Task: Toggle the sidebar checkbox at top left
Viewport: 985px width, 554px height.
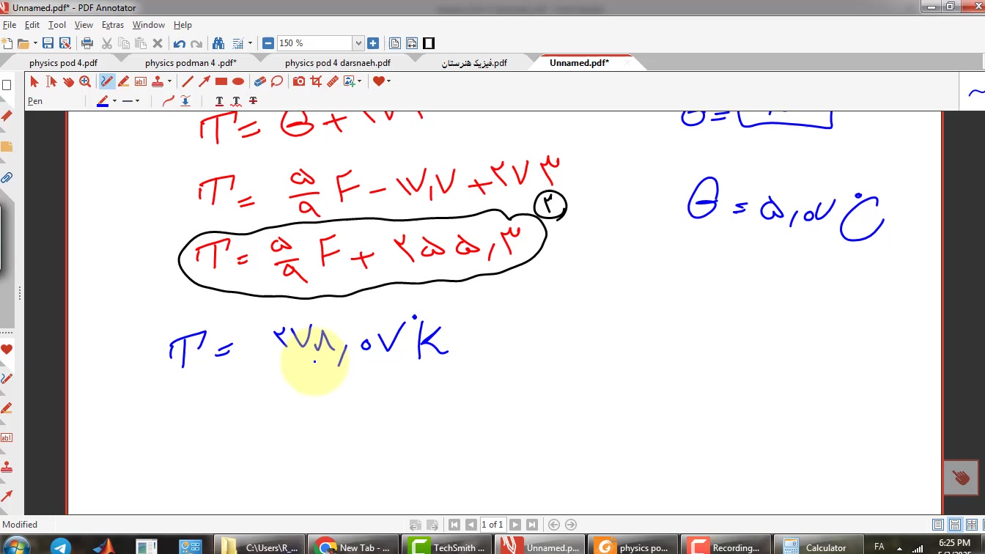Action: click(x=7, y=85)
